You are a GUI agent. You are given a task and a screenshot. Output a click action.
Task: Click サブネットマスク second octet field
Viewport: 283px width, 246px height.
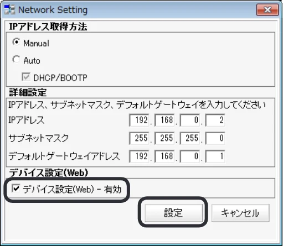click(x=164, y=138)
